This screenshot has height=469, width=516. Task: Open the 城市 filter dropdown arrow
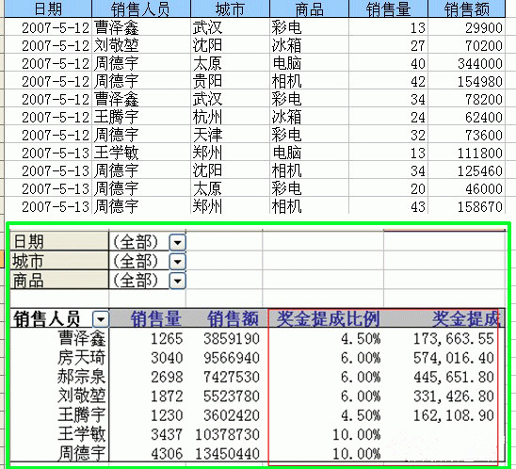click(x=178, y=262)
